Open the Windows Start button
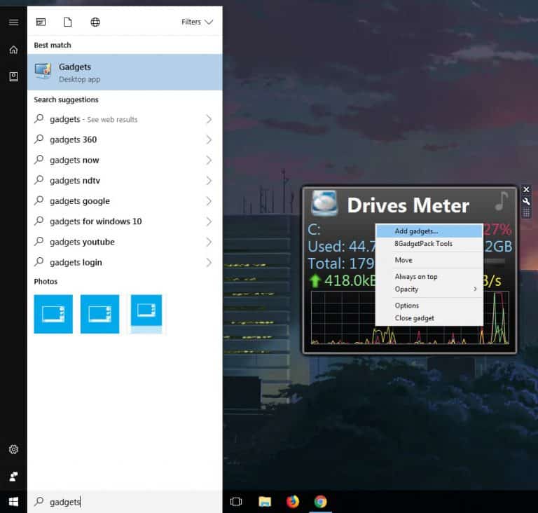538x513 pixels. 13,502
